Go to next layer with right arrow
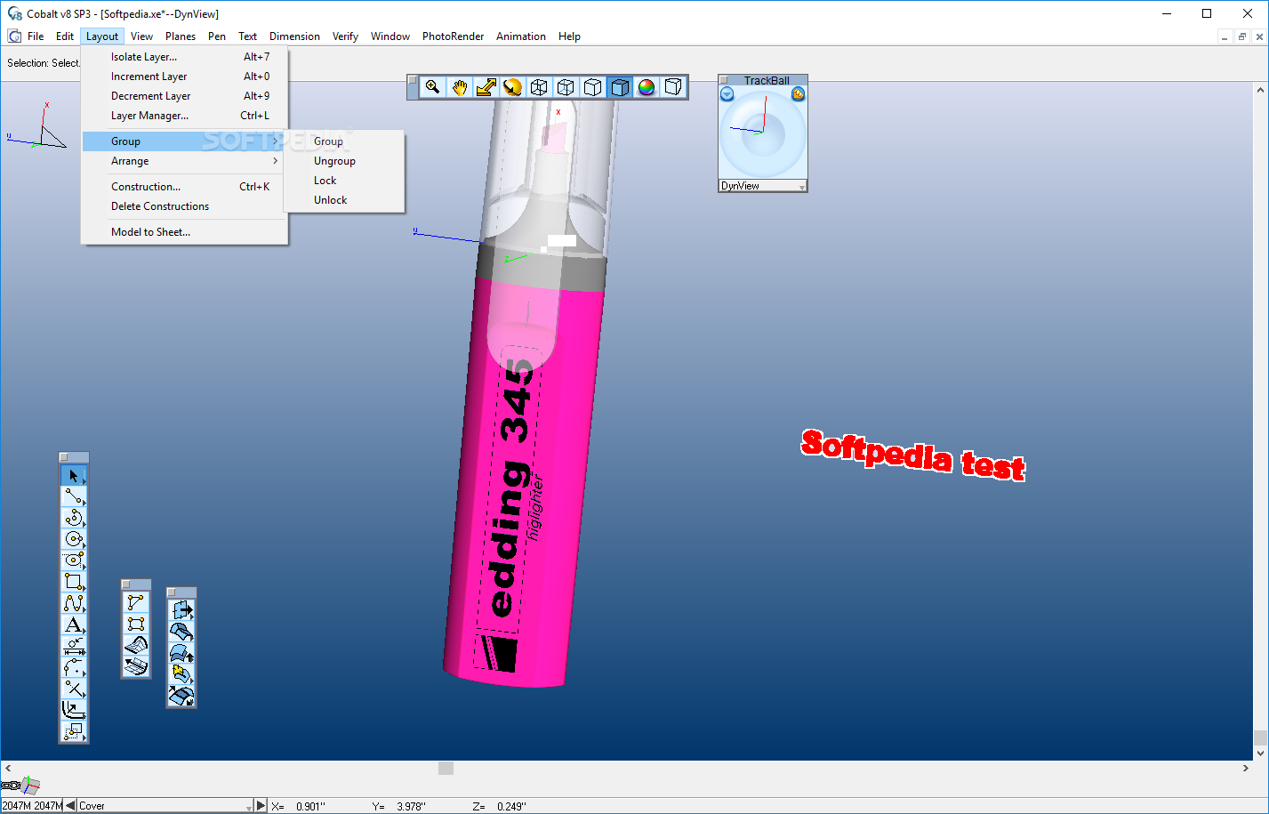1269x814 pixels. (261, 805)
